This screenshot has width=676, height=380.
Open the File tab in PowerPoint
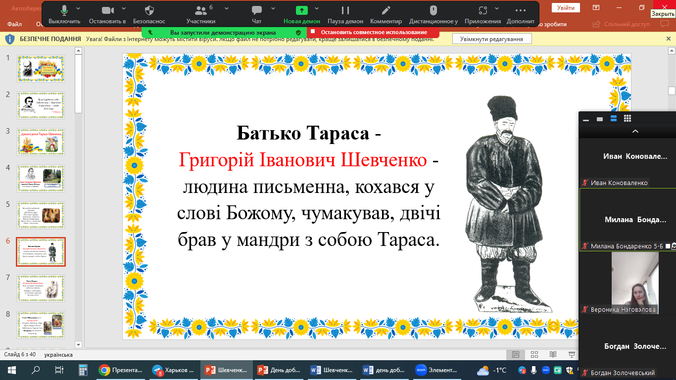tap(15, 23)
